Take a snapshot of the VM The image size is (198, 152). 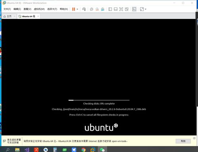[x=92, y=9]
